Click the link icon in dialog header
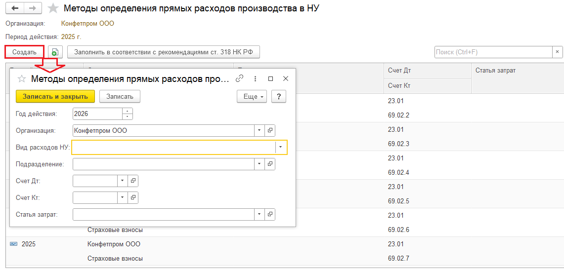The image size is (564, 270). point(240,78)
